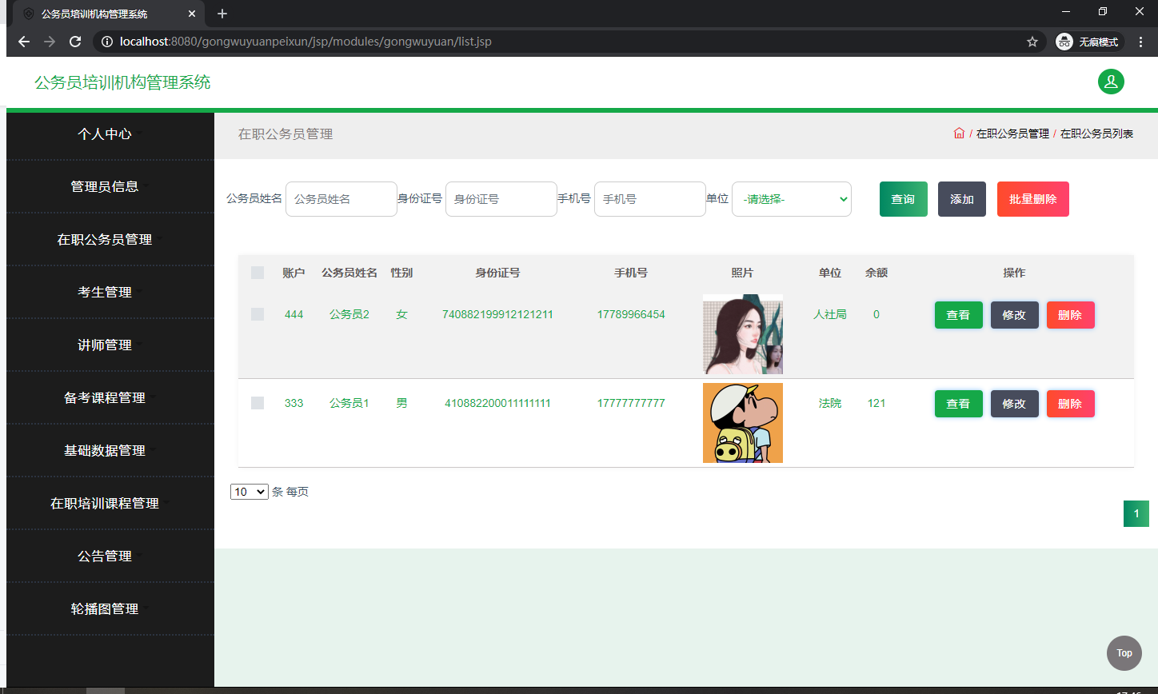This screenshot has height=694, width=1158.
Task: Bookmark this page with star icon
Action: (x=1032, y=42)
